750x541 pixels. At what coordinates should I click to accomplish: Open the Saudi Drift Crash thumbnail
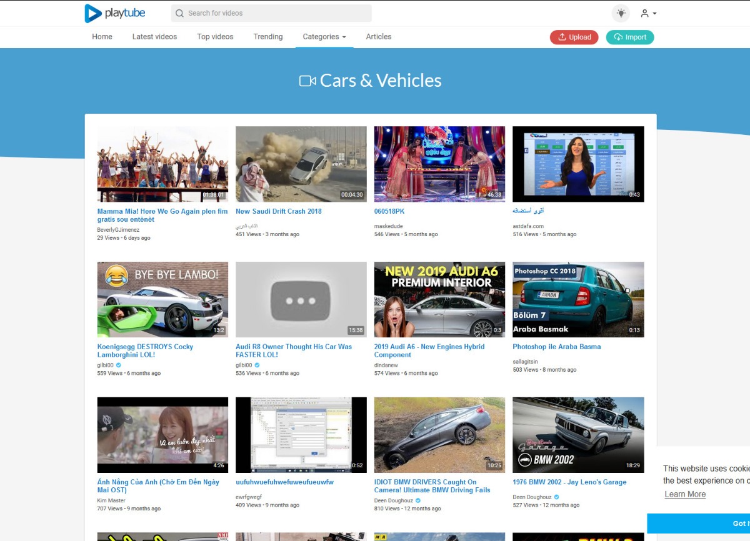(x=301, y=164)
